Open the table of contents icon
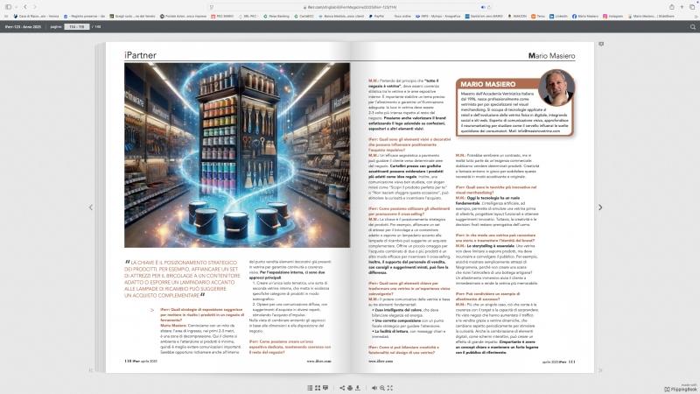This screenshot has width=700, height=394. (x=310, y=388)
